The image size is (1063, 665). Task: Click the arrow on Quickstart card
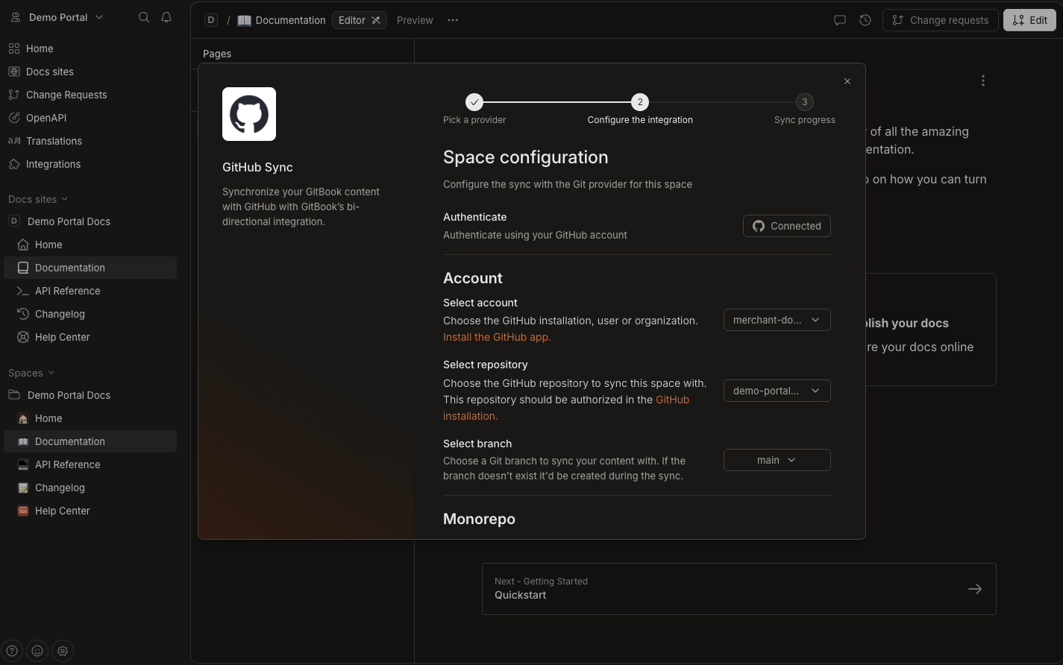click(x=975, y=589)
